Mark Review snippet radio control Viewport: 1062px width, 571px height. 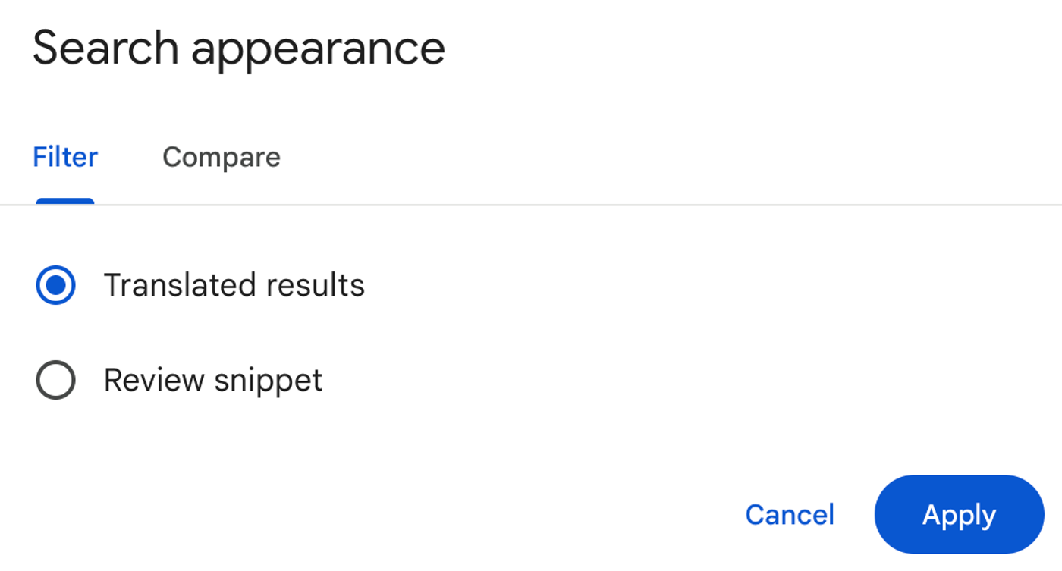(x=55, y=380)
